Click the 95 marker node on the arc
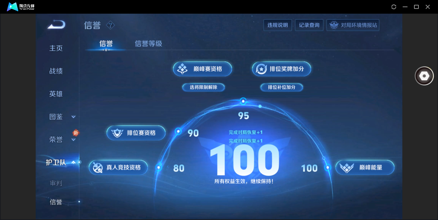Viewport: 438px width, 220px height. pos(243,101)
